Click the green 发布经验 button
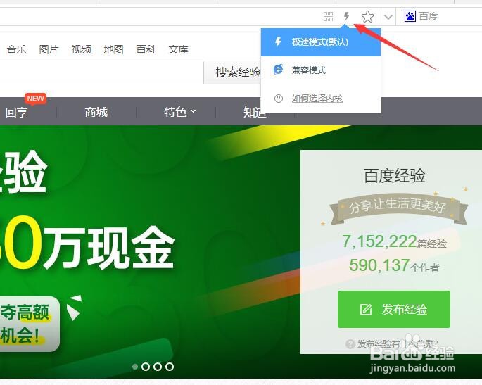The height and width of the screenshot is (385, 482). coord(394,309)
